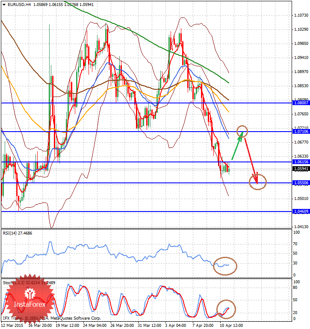The image size is (310, 329).
Task: Click the 19 Mar 12:00 time label
Action: [x=68, y=326]
